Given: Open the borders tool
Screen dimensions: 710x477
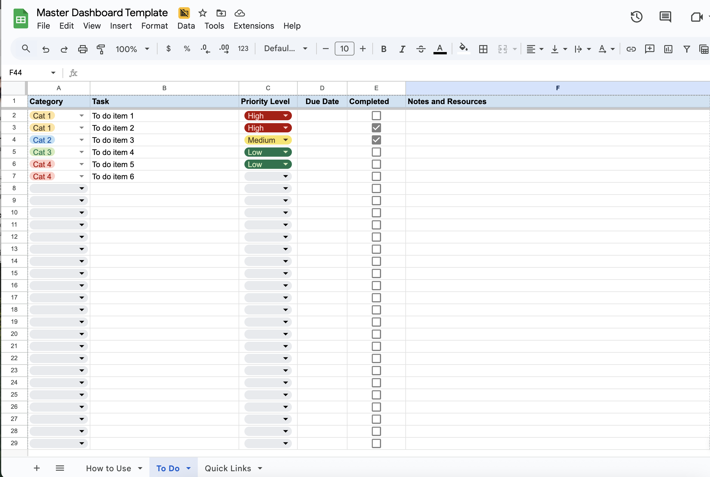Looking at the screenshot, I should pyautogui.click(x=483, y=49).
